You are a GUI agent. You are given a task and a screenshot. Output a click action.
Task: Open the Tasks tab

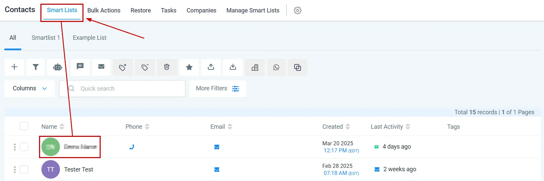coord(169,10)
